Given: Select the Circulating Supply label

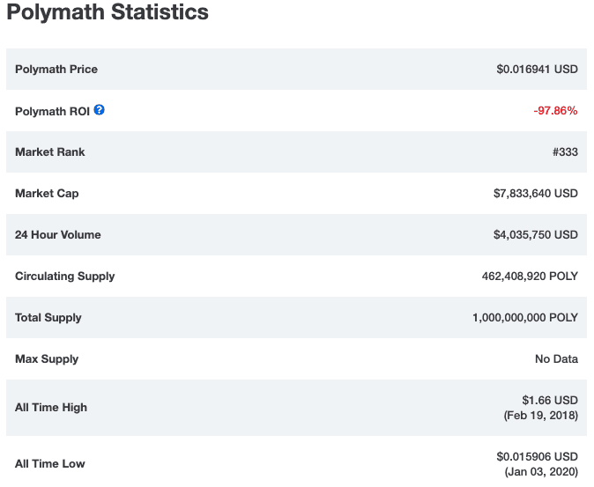Looking at the screenshot, I should click(x=65, y=277).
